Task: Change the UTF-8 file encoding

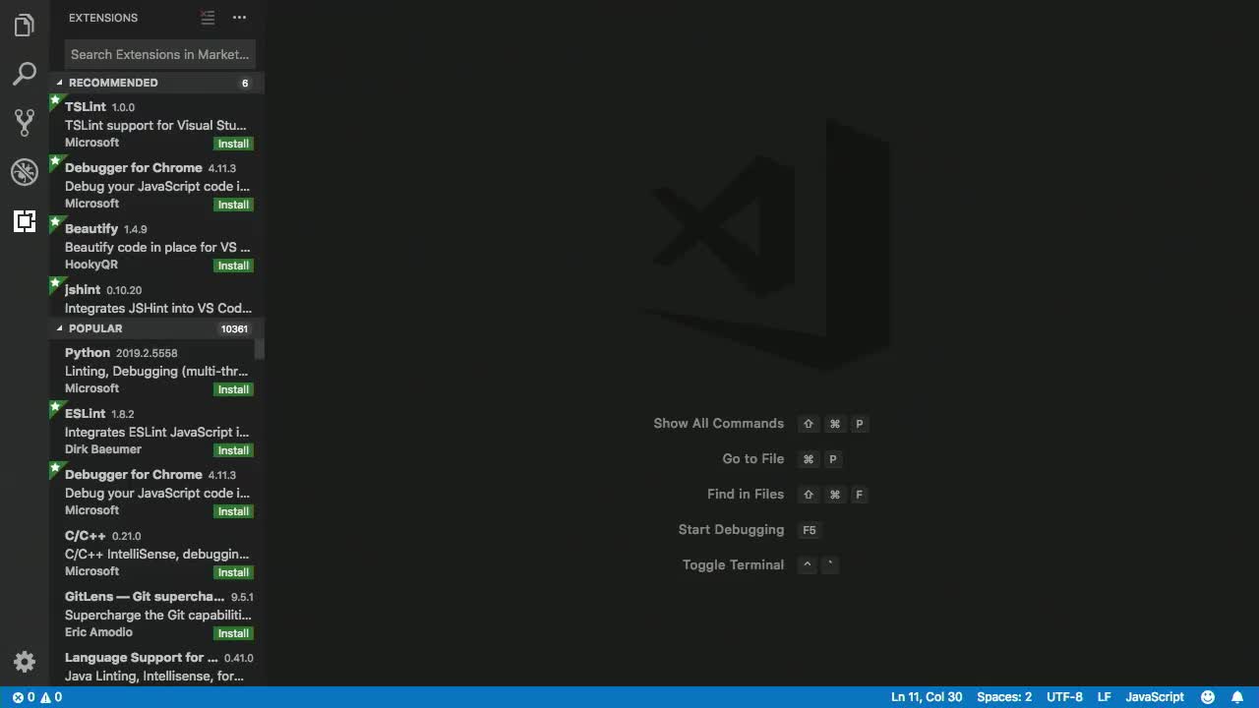Action: (x=1064, y=696)
